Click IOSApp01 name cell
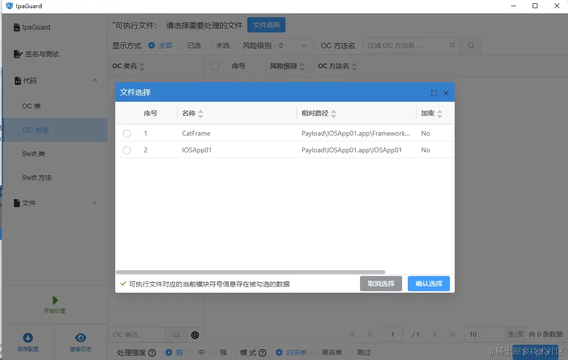Viewport: 568px width, 360px height. tap(197, 150)
